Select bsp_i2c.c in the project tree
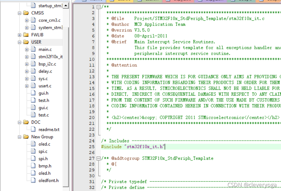The width and height of the screenshot is (281, 191). [x=47, y=64]
